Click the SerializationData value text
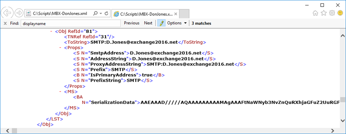The height and width of the screenshot is (134, 346). (x=240, y=103)
